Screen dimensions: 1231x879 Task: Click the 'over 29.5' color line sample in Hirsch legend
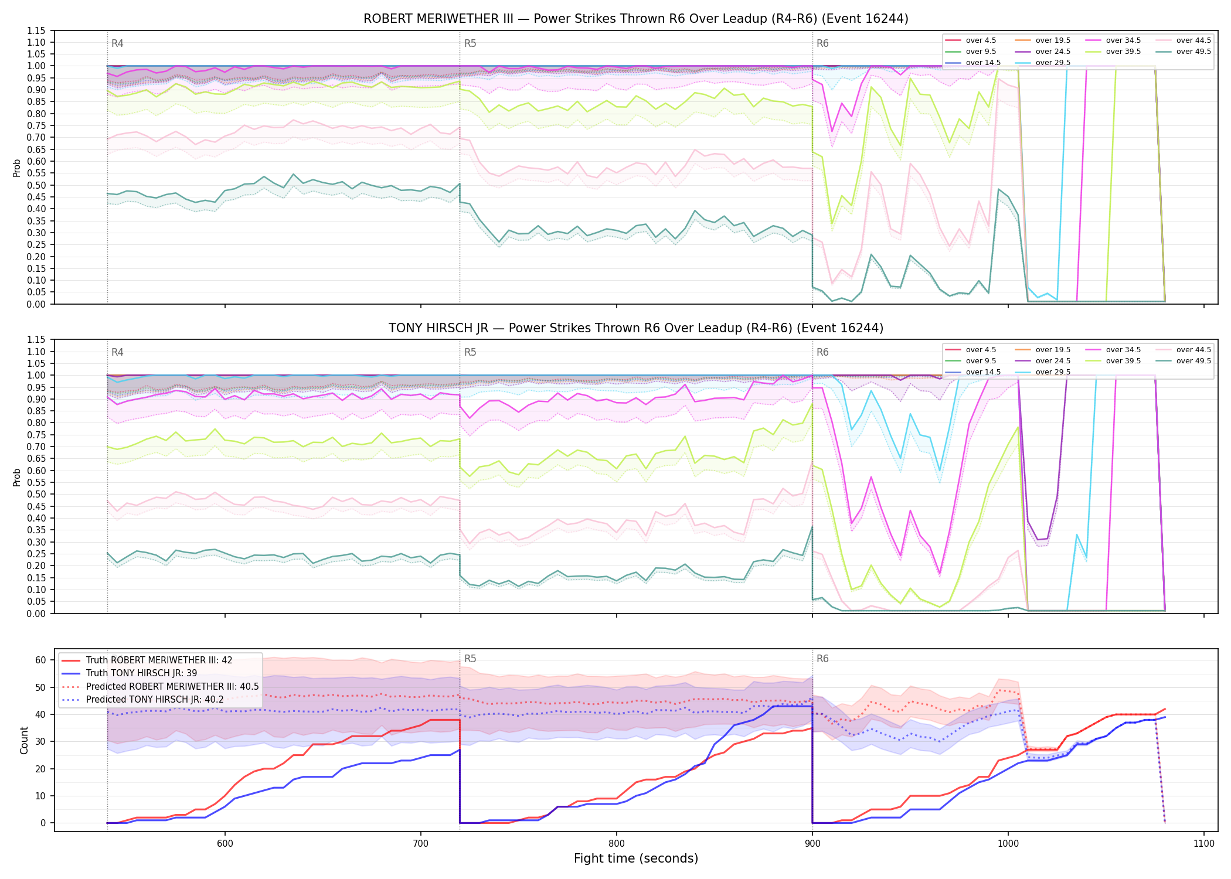(1023, 372)
